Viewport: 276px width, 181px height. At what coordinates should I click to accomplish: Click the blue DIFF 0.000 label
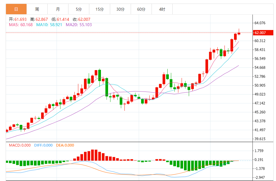tap(43, 145)
